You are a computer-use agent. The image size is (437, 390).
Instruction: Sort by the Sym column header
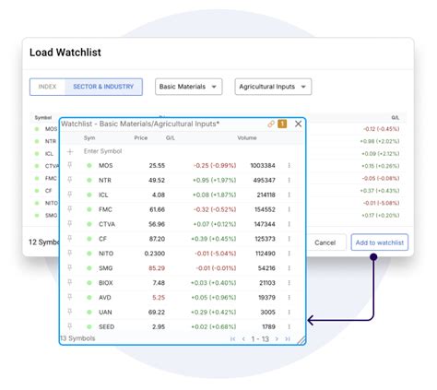[89, 138]
